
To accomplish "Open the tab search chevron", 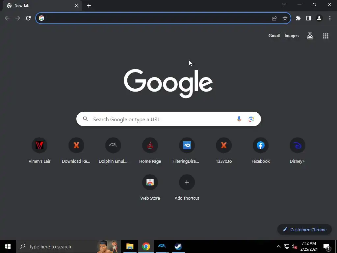I will click(284, 5).
